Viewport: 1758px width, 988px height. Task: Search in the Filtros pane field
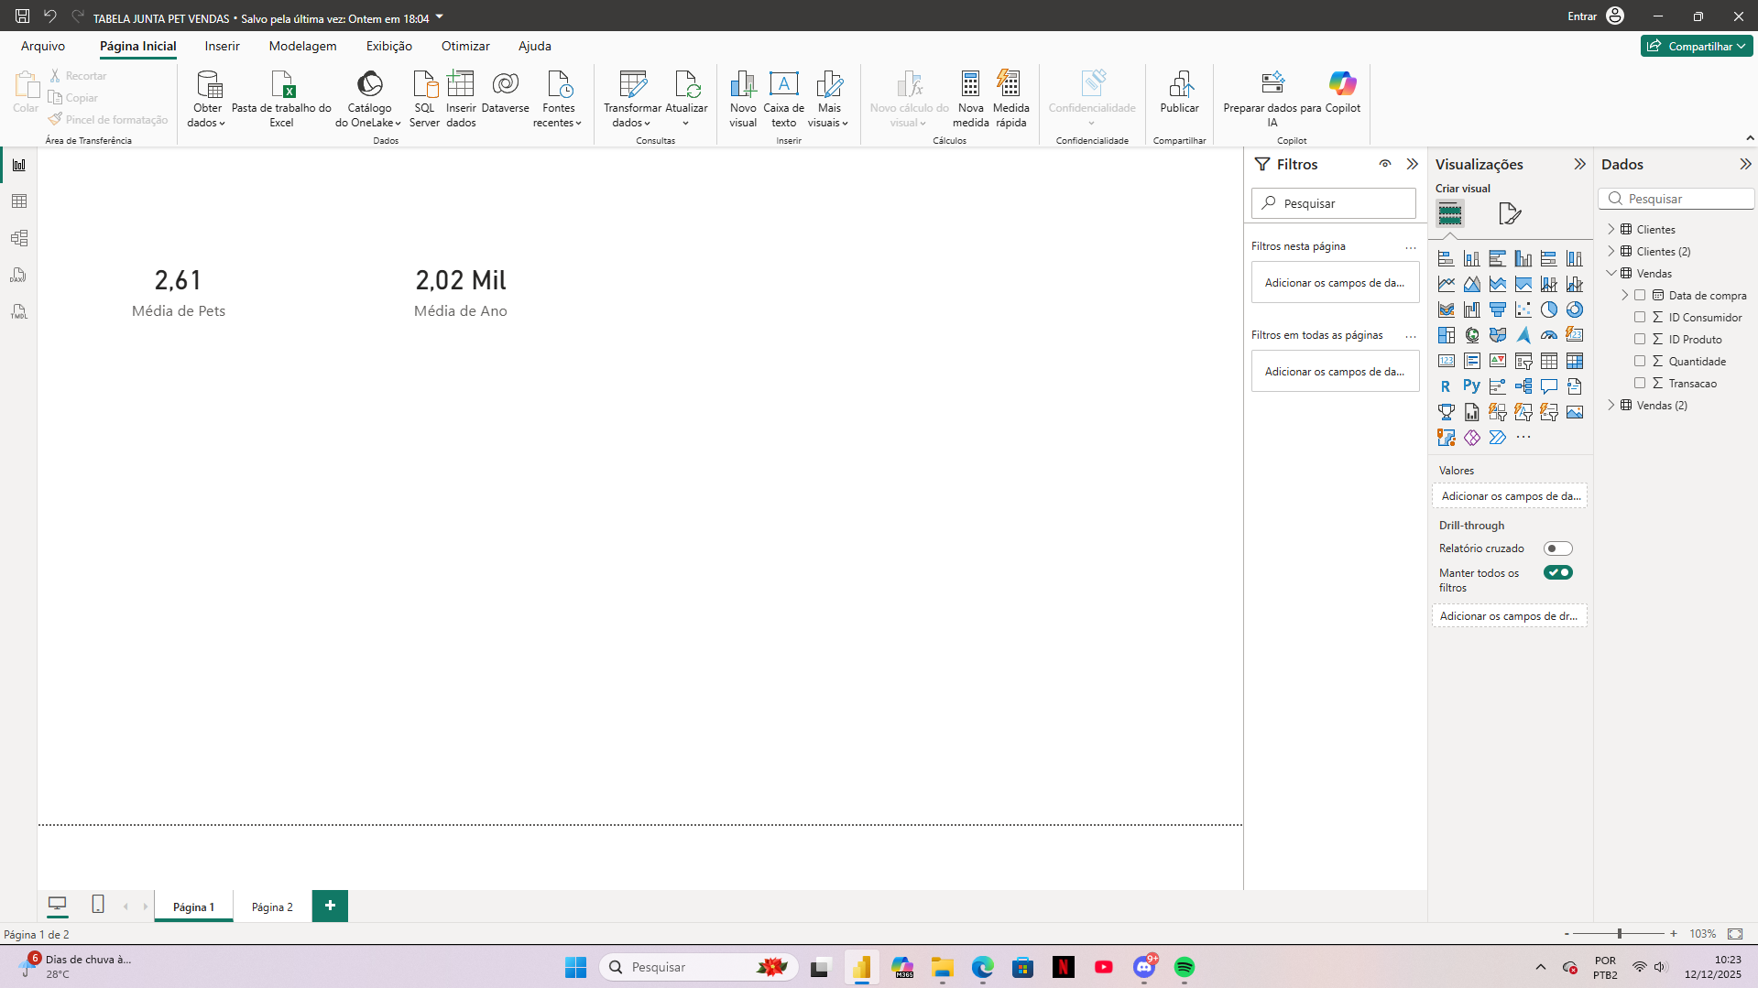(x=1334, y=203)
